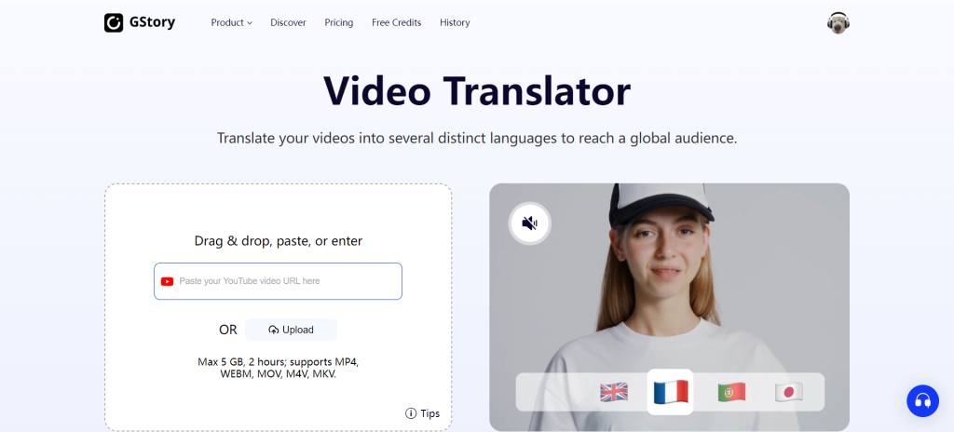Open the user profile avatar
Image resolution: width=954 pixels, height=432 pixels.
838,23
